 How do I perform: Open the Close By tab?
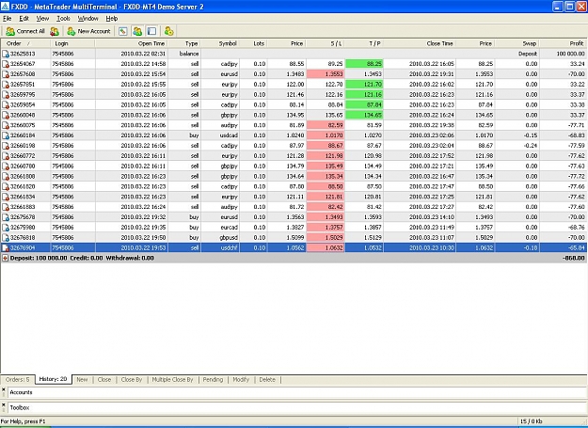pyautogui.click(x=132, y=380)
